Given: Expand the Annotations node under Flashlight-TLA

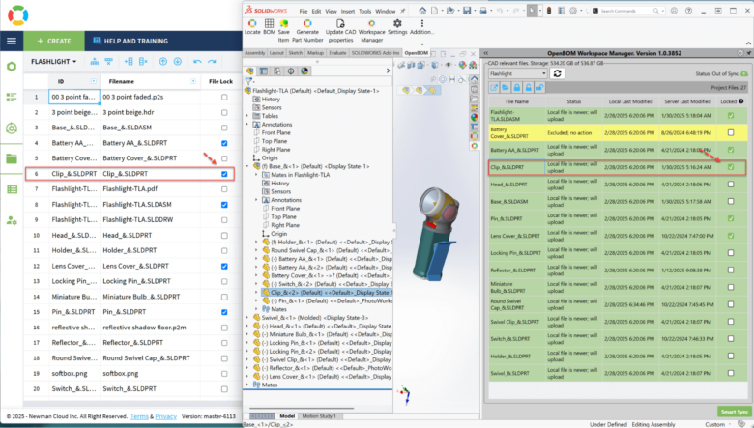Looking at the screenshot, I should (x=247, y=125).
